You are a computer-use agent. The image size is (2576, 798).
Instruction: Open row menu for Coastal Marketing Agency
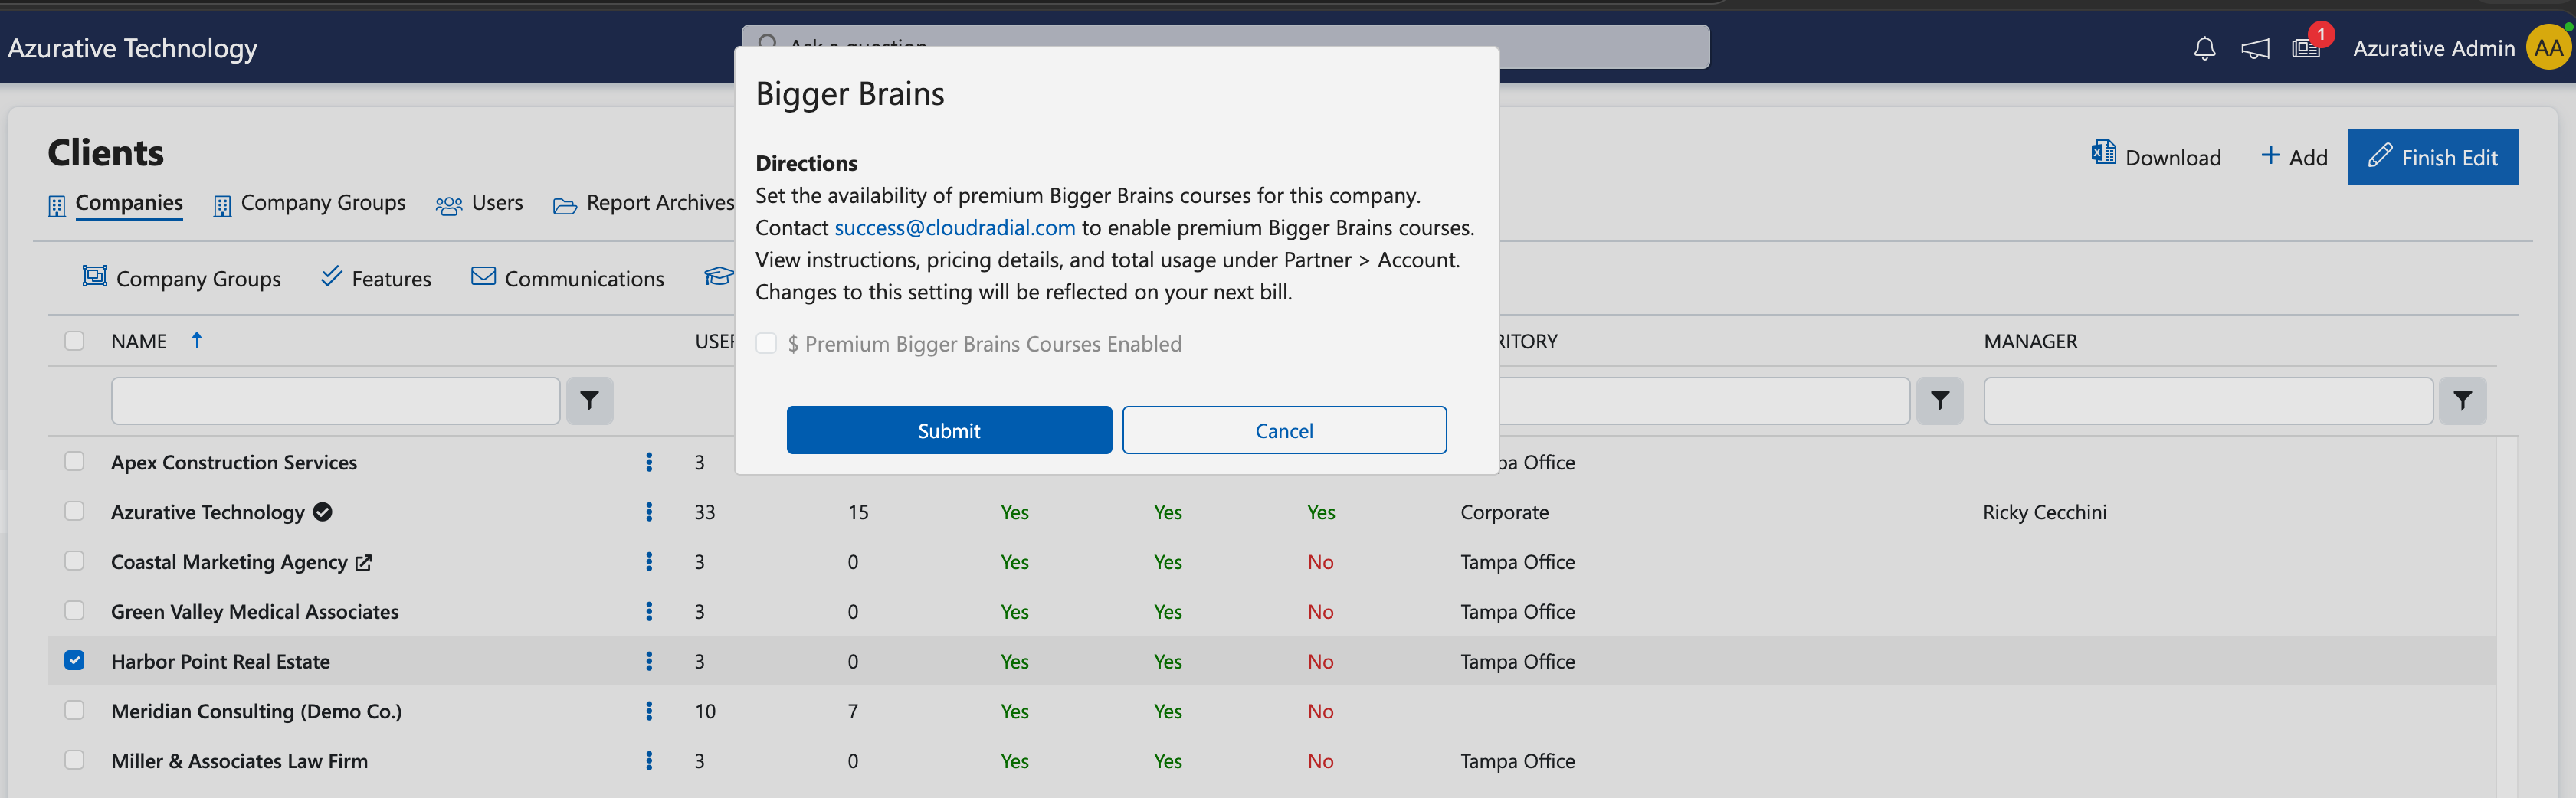click(649, 562)
